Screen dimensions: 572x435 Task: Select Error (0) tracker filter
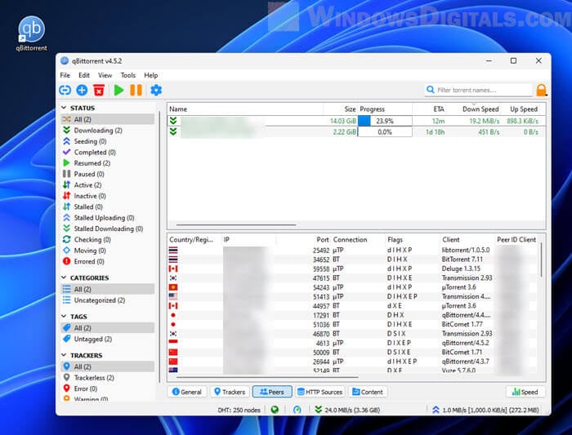pyautogui.click(x=108, y=388)
